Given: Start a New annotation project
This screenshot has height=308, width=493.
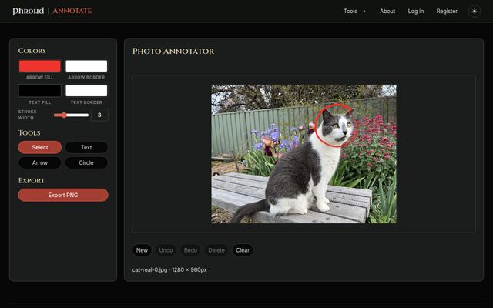Looking at the screenshot, I should 142,250.
